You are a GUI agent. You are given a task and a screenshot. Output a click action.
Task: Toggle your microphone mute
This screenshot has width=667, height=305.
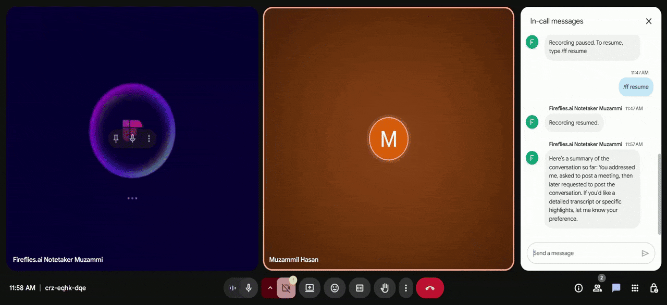[249, 288]
